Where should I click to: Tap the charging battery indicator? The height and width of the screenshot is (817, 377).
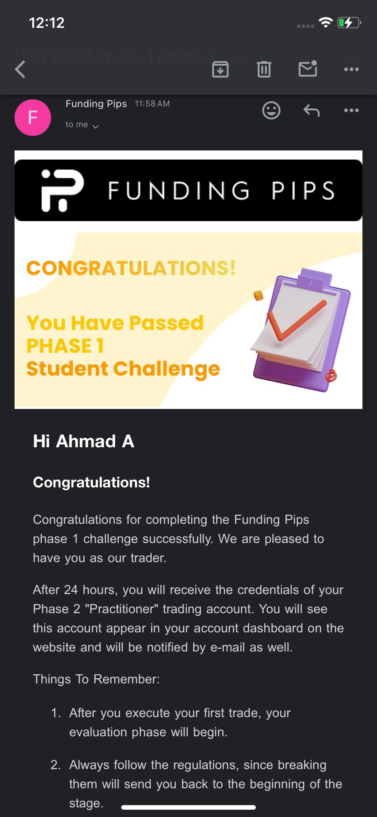click(349, 22)
